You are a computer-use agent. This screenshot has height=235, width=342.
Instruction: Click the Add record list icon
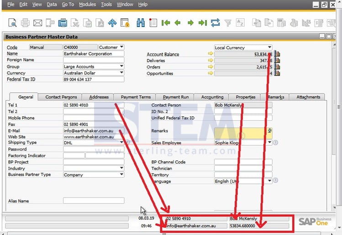pyautogui.click(x=153, y=23)
